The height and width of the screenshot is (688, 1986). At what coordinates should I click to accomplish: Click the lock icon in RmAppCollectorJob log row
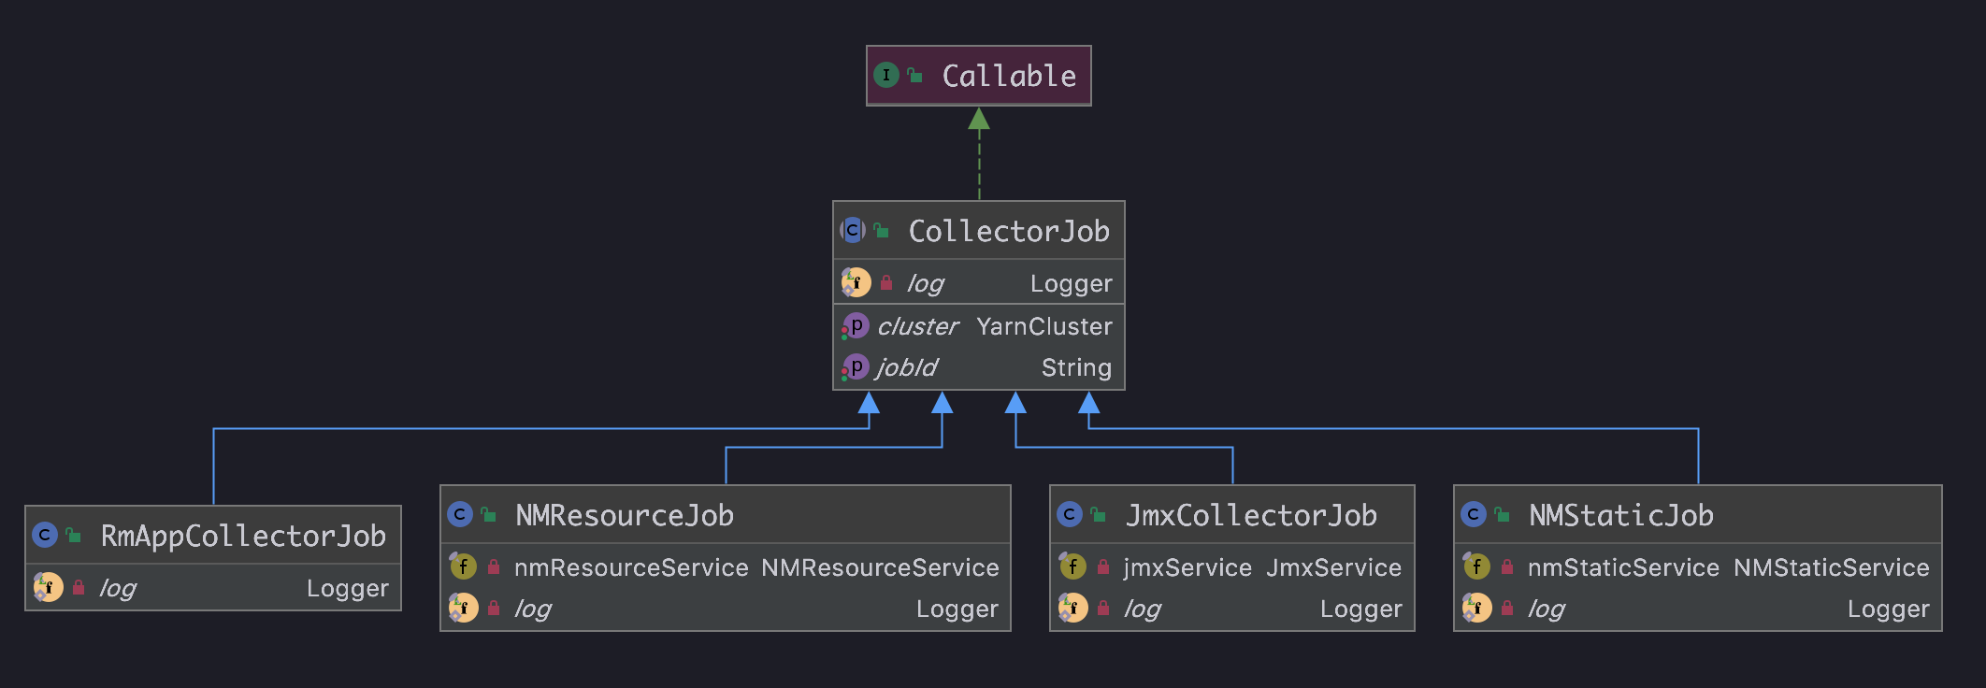[x=79, y=587]
